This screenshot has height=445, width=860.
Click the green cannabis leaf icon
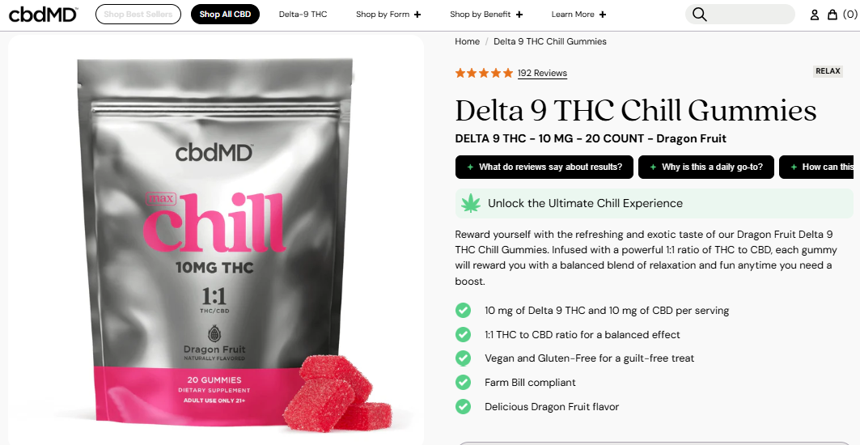click(x=470, y=204)
